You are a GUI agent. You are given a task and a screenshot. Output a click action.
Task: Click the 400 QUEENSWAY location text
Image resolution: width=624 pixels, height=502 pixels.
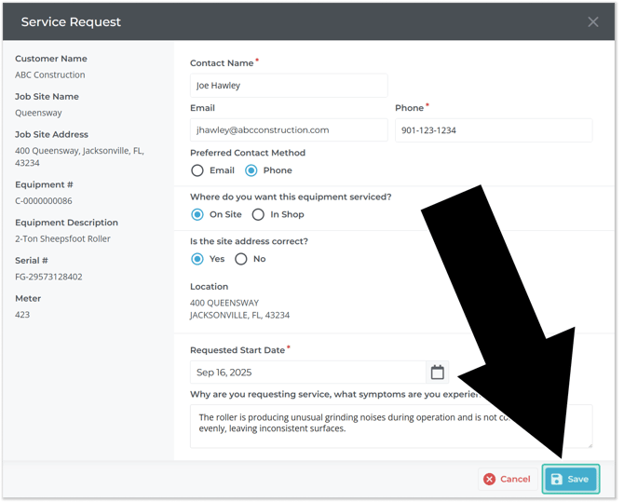224,303
